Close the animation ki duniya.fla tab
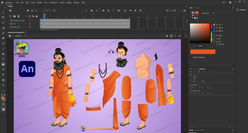 point(26,33)
